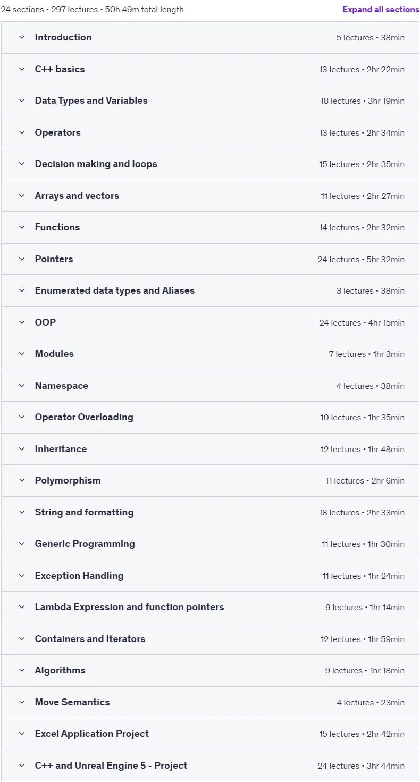Click the chevron arrow next to OOP

(22, 322)
